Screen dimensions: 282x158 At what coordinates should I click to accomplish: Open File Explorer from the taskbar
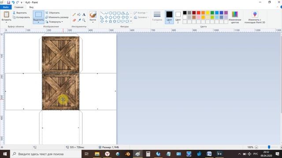click(x=97, y=154)
